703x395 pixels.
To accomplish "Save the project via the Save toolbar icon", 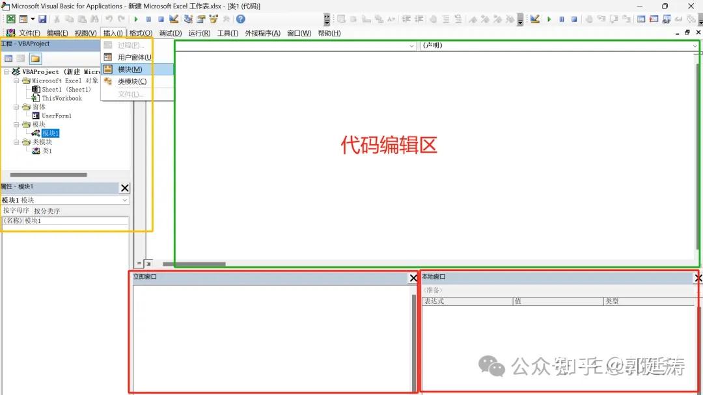I will coord(42,19).
